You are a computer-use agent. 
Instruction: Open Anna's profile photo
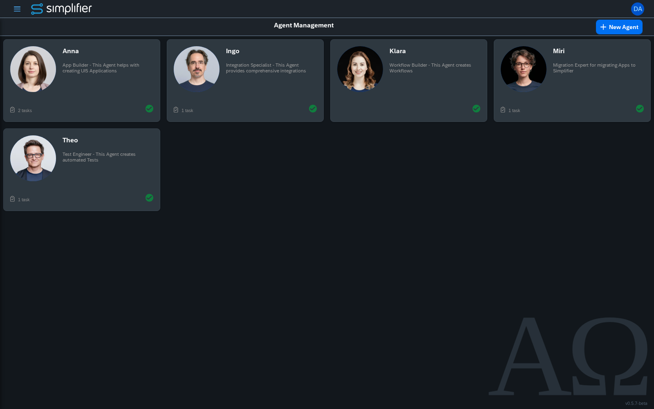[33, 69]
